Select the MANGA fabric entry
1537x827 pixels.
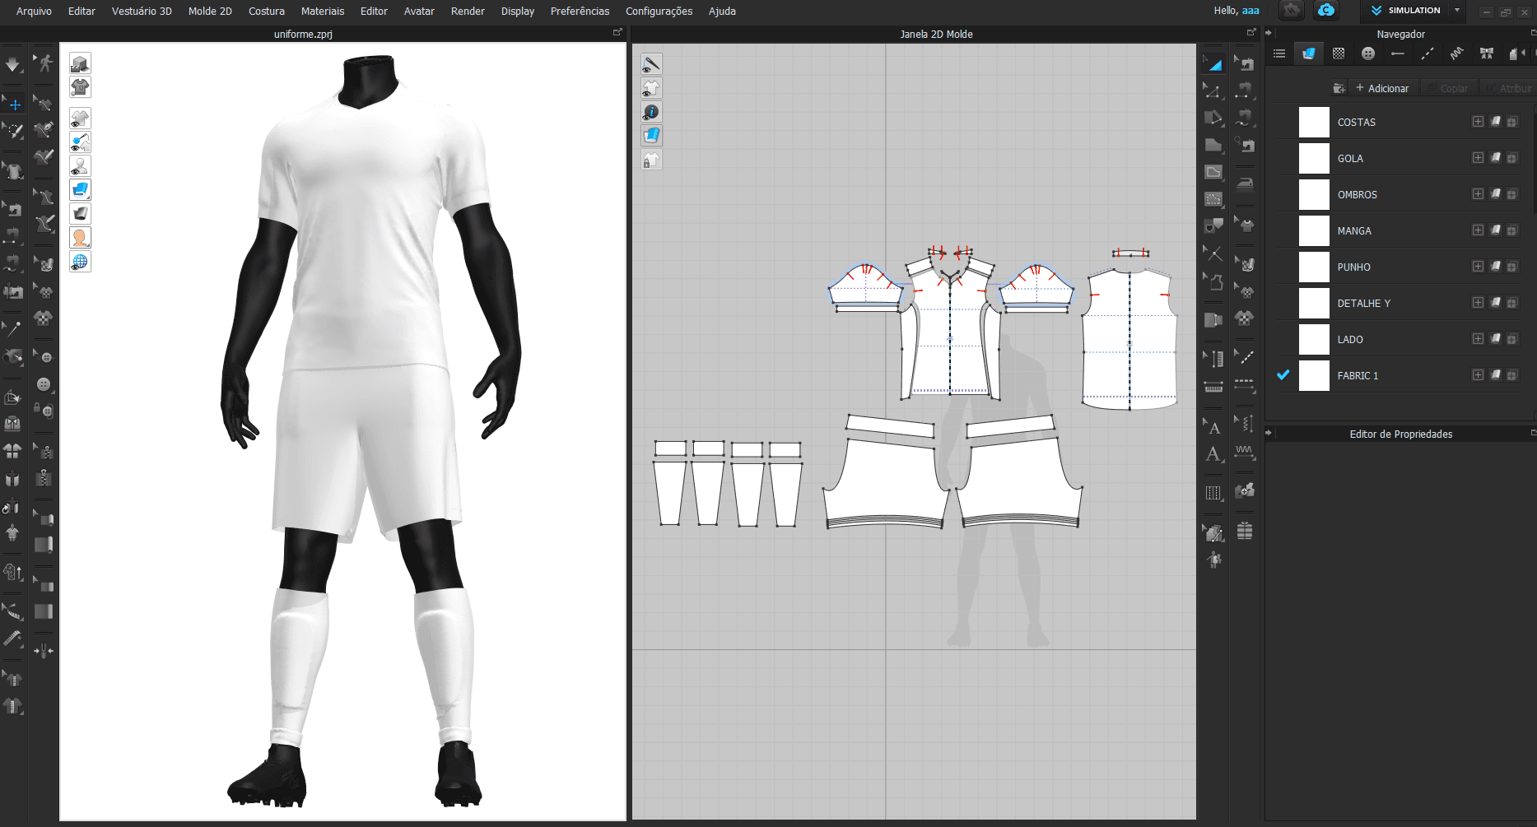(x=1354, y=231)
